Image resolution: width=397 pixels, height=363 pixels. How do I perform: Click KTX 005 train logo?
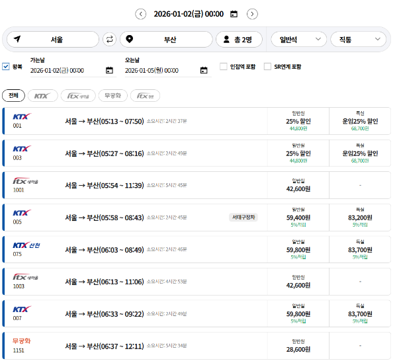22,213
